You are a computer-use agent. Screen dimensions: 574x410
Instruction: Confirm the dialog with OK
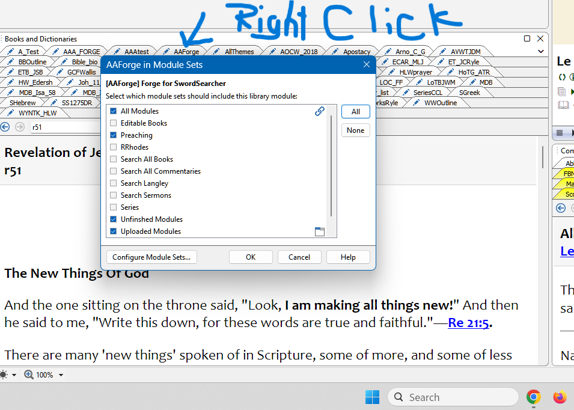coord(251,257)
